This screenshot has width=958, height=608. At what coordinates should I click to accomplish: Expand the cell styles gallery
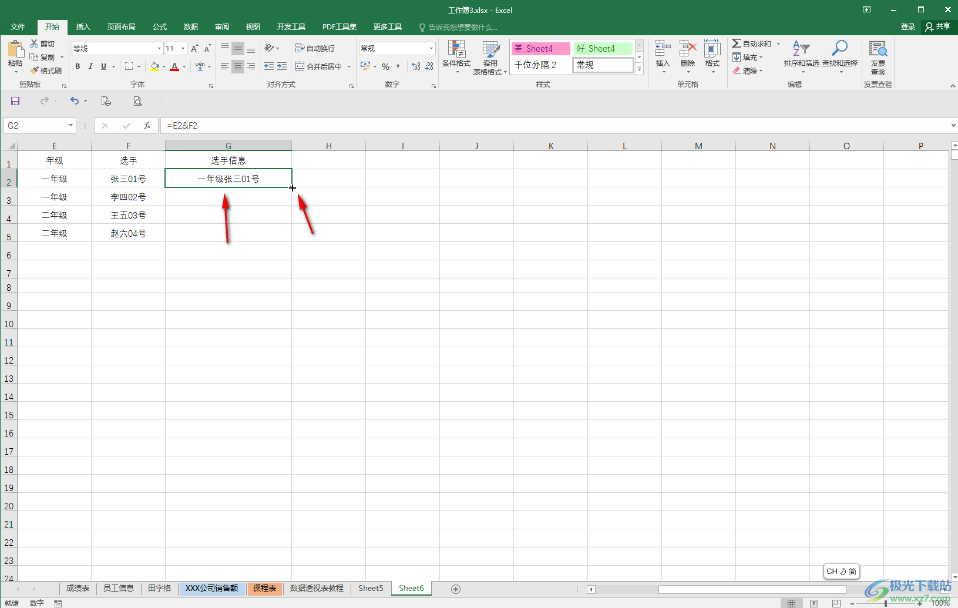click(x=640, y=70)
